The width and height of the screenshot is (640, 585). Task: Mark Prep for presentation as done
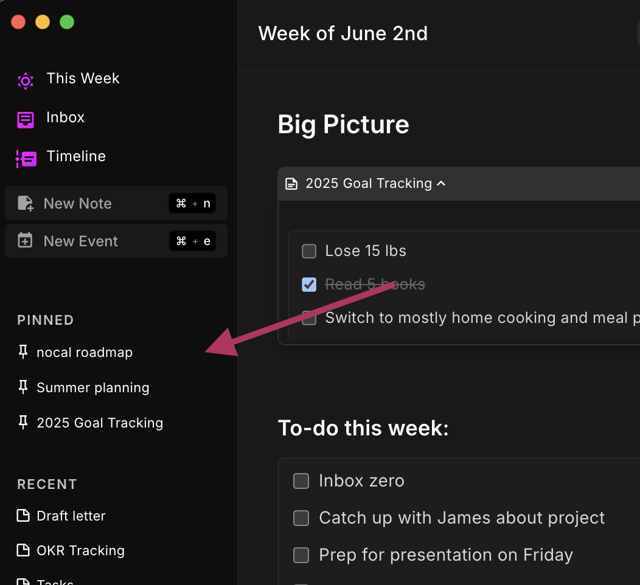(301, 555)
